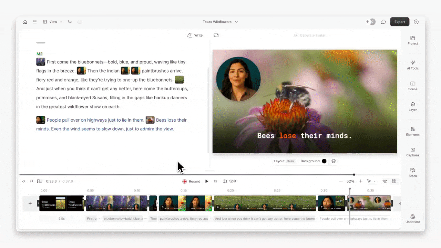
Task: Click the 52% zoom level value
Action: (350, 181)
